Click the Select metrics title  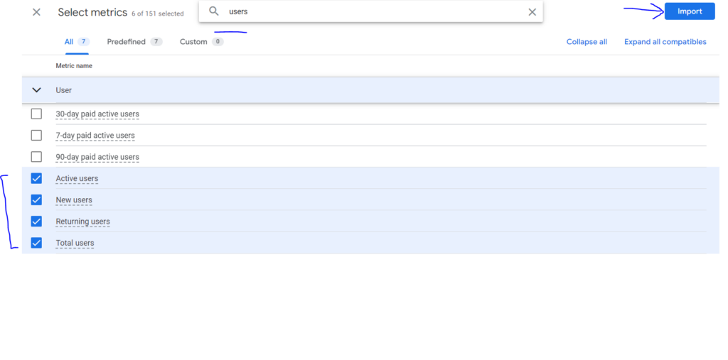pyautogui.click(x=92, y=13)
